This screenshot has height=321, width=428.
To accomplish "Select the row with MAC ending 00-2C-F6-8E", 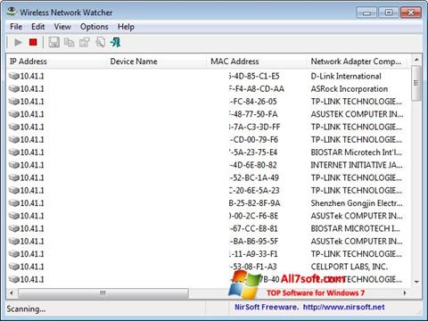I will pyautogui.click(x=209, y=216).
